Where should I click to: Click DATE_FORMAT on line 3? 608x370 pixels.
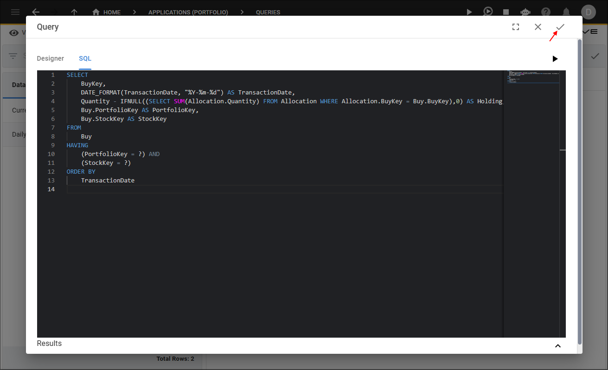[x=101, y=92]
